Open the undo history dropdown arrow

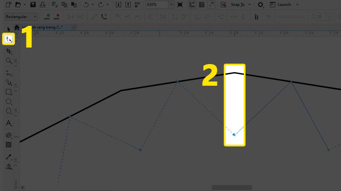pyautogui.click(x=93, y=5)
